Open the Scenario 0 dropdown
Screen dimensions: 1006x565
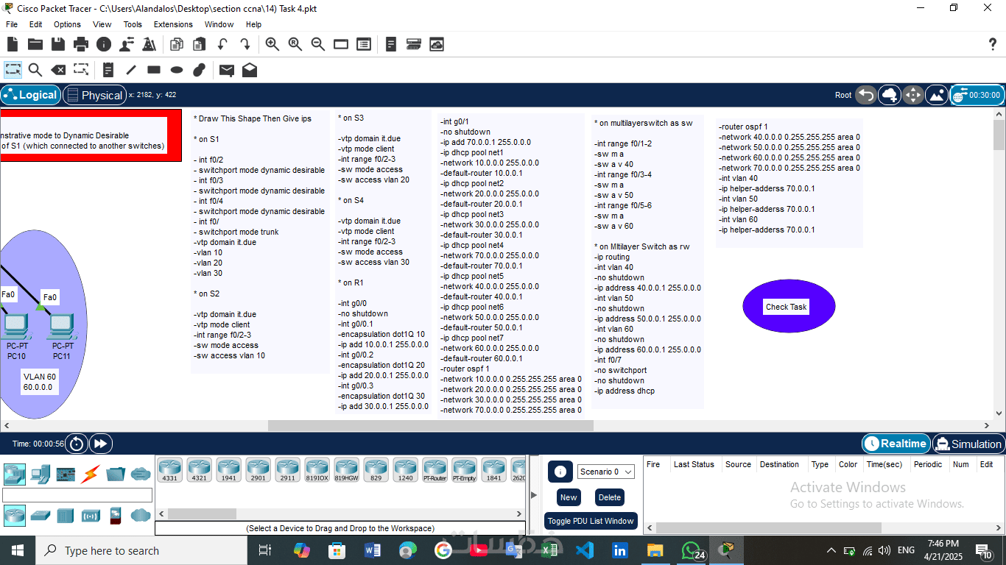coord(607,472)
